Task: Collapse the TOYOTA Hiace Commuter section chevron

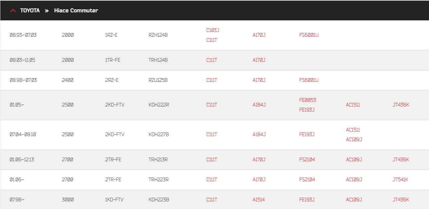Action: click(x=13, y=10)
